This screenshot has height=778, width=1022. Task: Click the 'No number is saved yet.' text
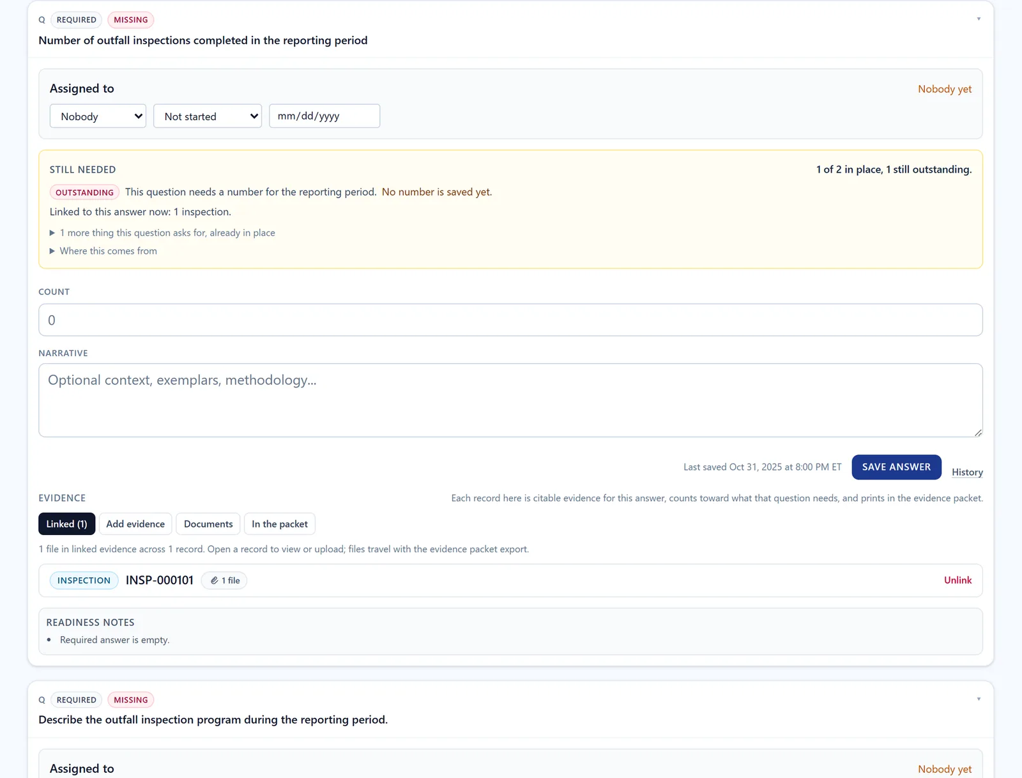pos(437,192)
